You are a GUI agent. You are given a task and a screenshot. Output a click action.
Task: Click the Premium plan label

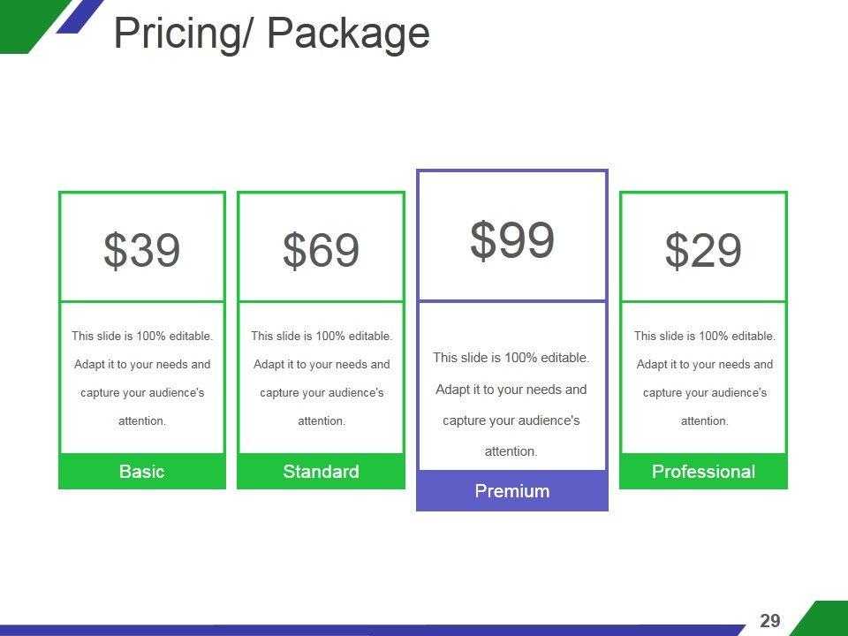click(x=512, y=491)
